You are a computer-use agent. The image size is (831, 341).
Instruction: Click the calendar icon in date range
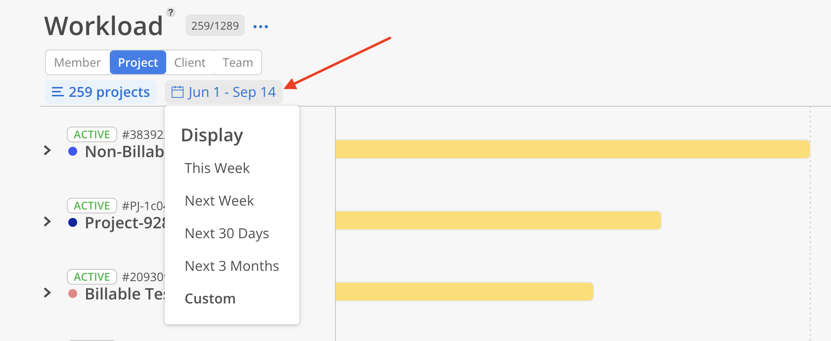point(177,92)
